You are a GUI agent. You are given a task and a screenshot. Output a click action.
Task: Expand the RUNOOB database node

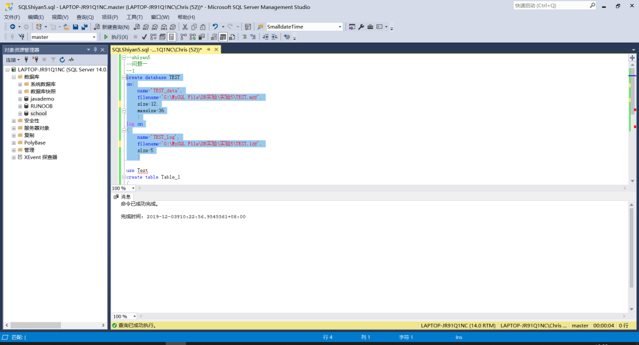coord(20,106)
